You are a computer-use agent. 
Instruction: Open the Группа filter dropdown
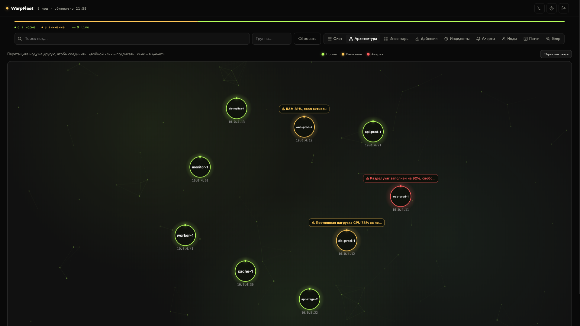(x=272, y=39)
